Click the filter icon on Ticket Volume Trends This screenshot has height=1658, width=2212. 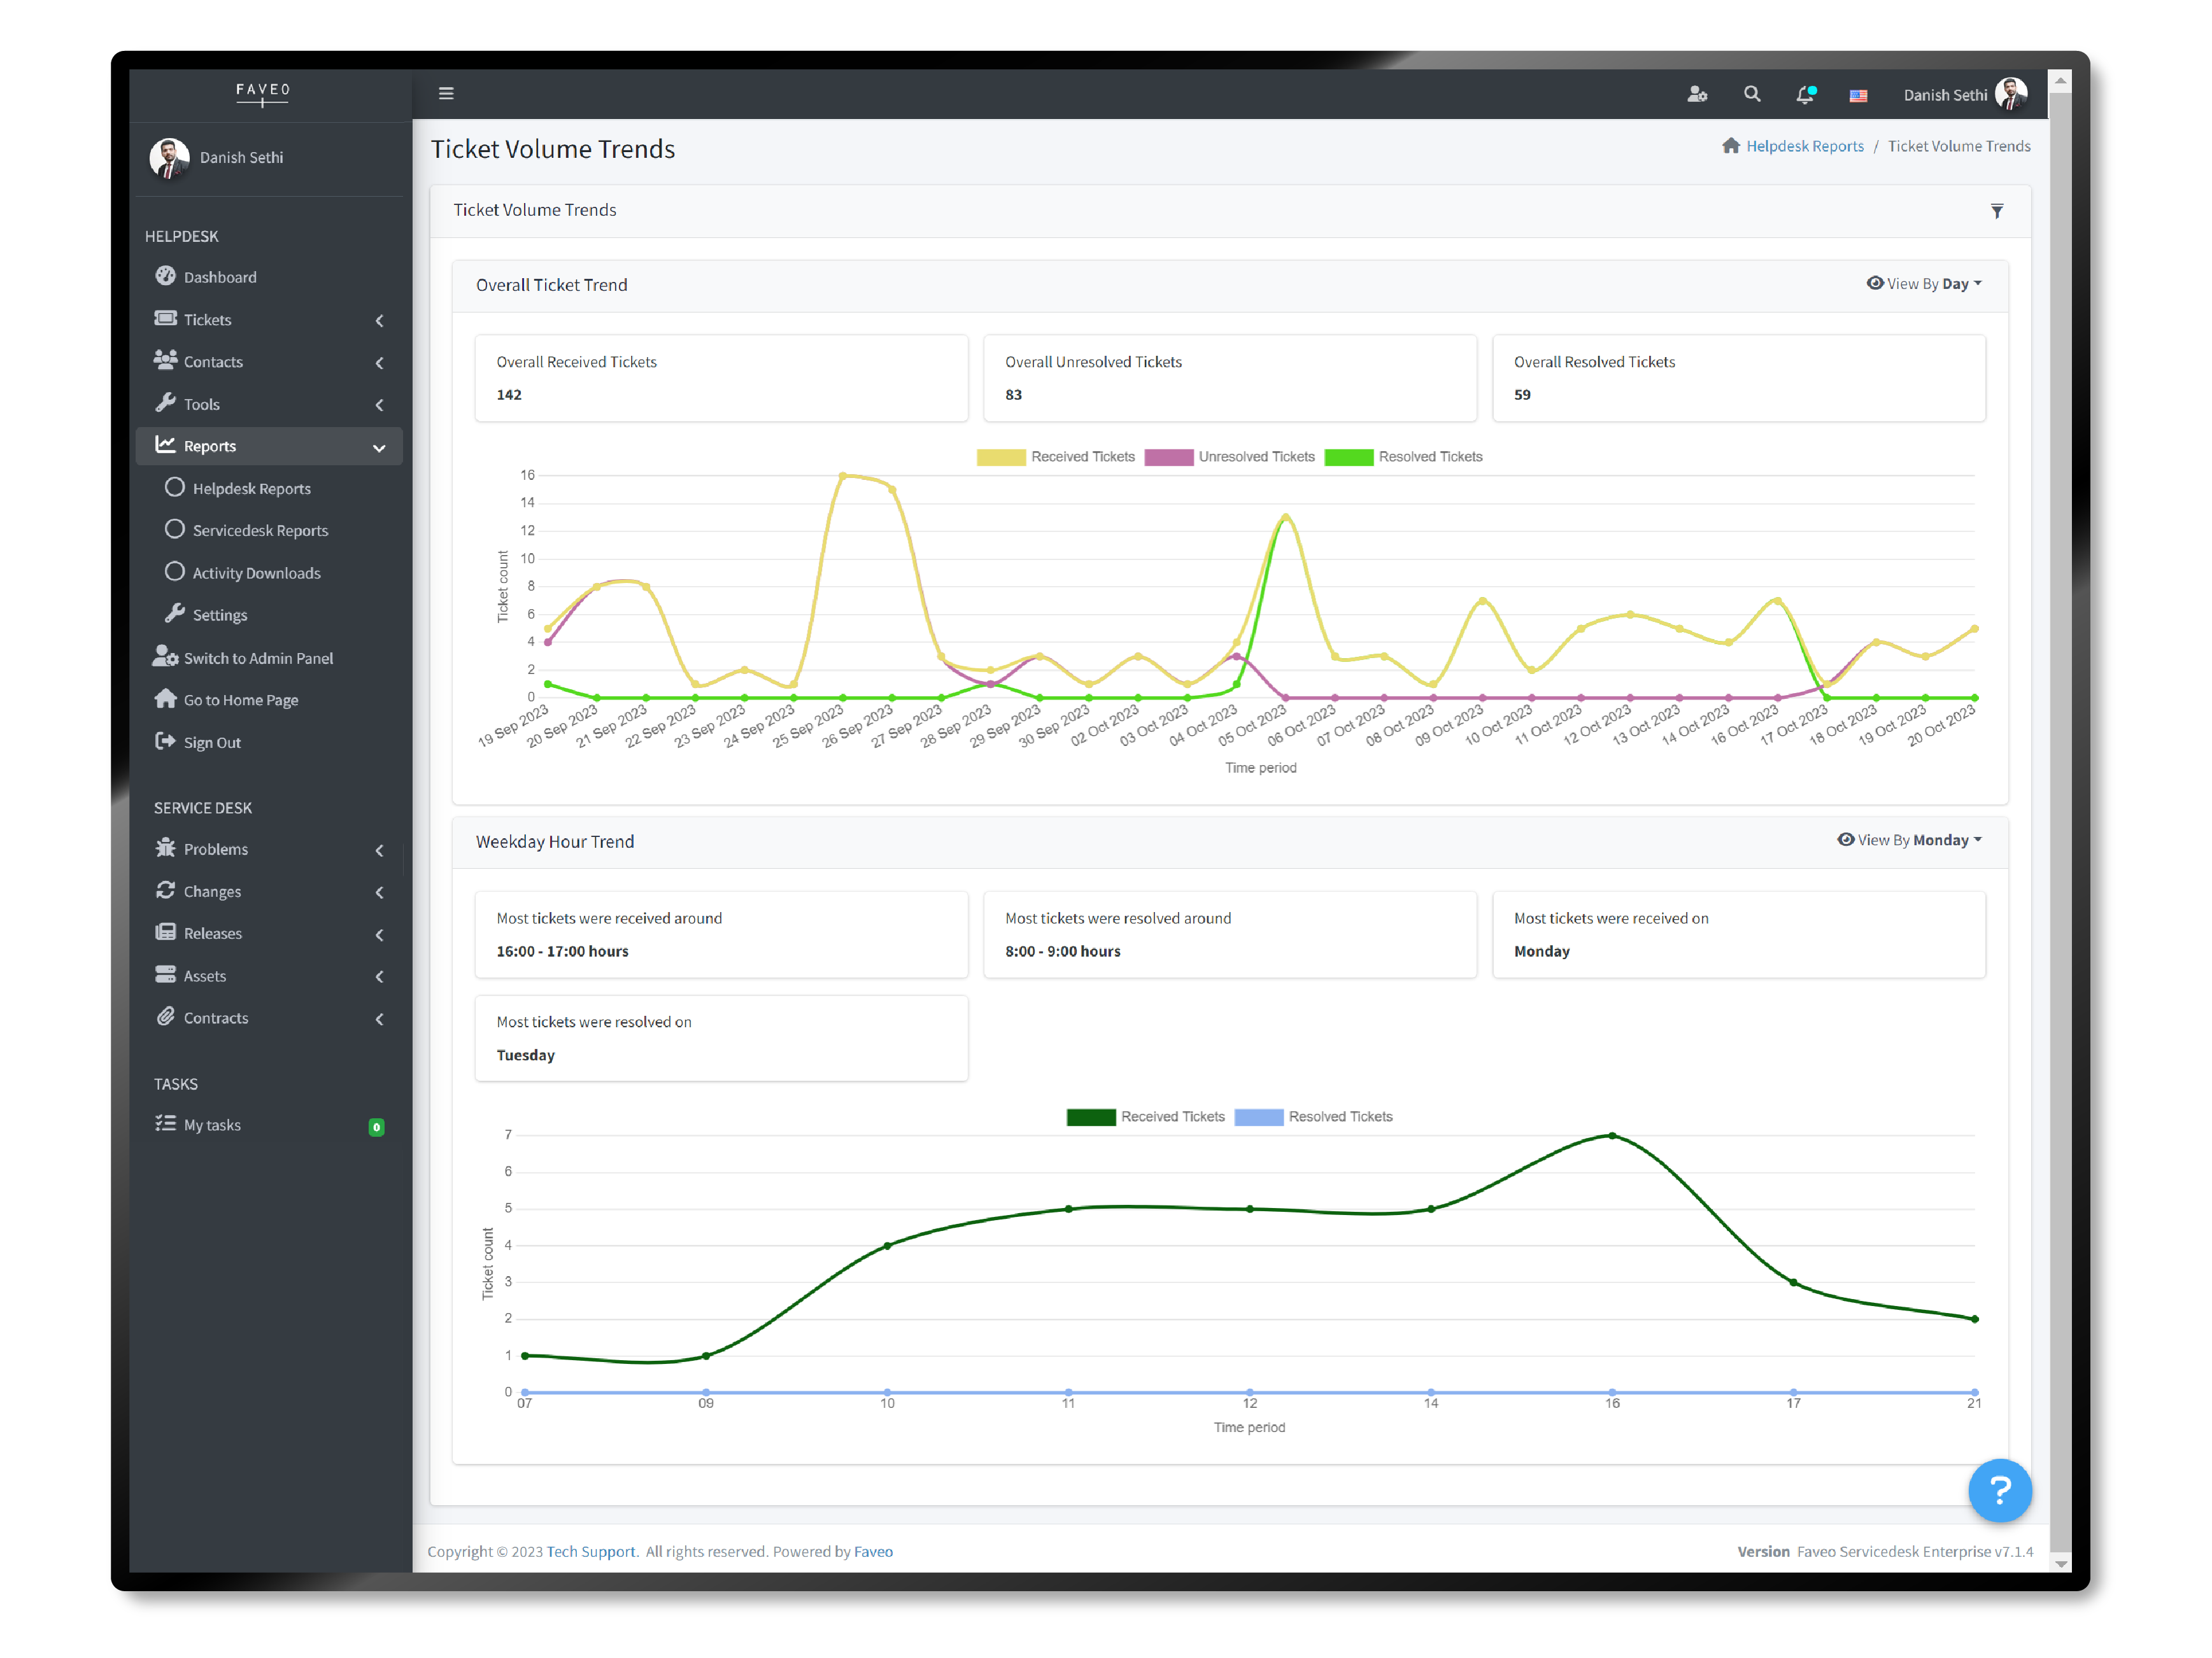1998,211
